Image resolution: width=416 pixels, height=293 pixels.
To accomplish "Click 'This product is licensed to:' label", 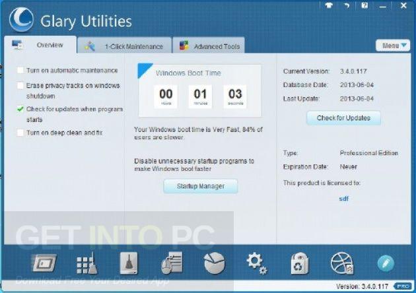I will [322, 183].
